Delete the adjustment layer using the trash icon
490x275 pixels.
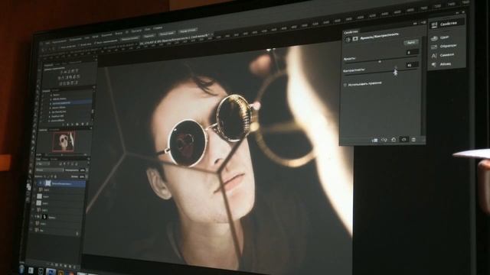(413, 140)
